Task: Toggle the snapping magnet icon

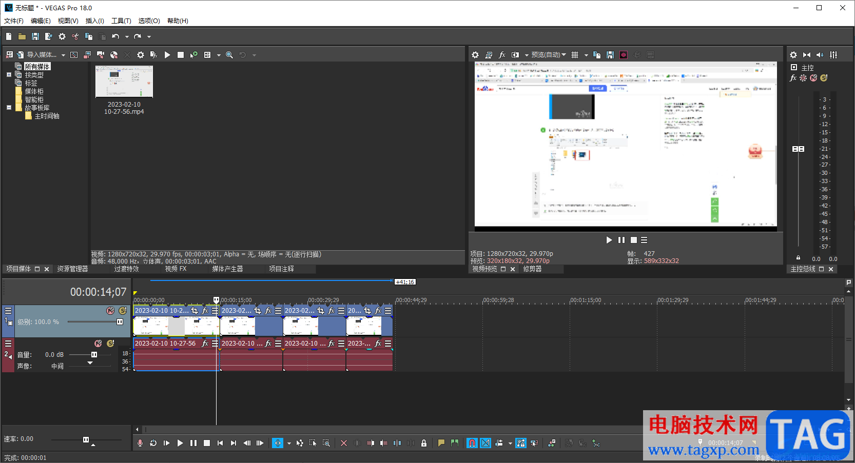Action: coord(472,443)
